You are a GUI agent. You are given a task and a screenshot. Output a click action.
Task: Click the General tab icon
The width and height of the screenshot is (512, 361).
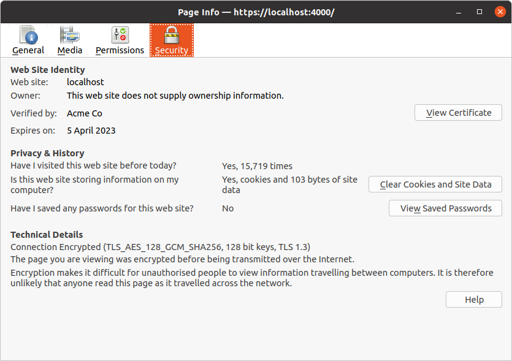[x=28, y=35]
